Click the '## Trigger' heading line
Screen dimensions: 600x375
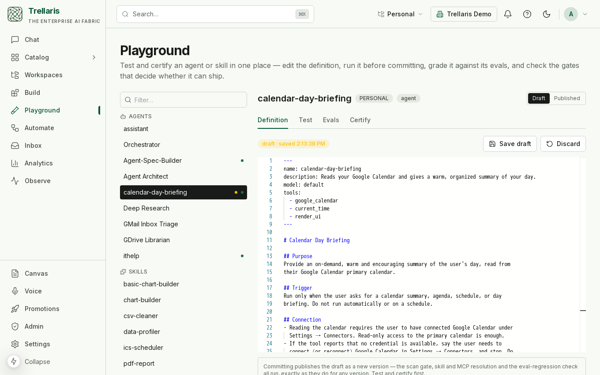click(298, 288)
